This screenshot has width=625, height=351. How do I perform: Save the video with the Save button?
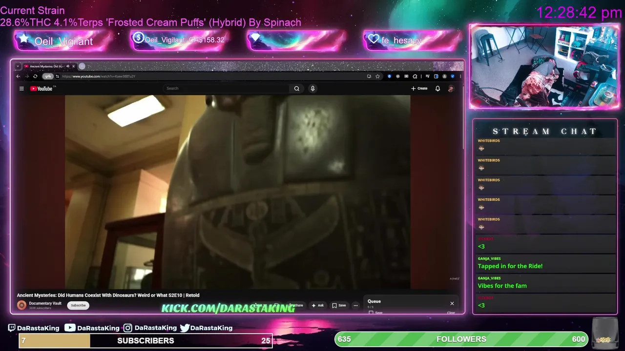tap(339, 305)
